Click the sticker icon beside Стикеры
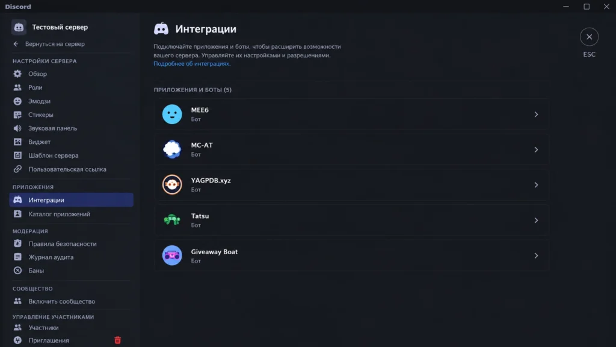The width and height of the screenshot is (616, 347). [x=17, y=114]
